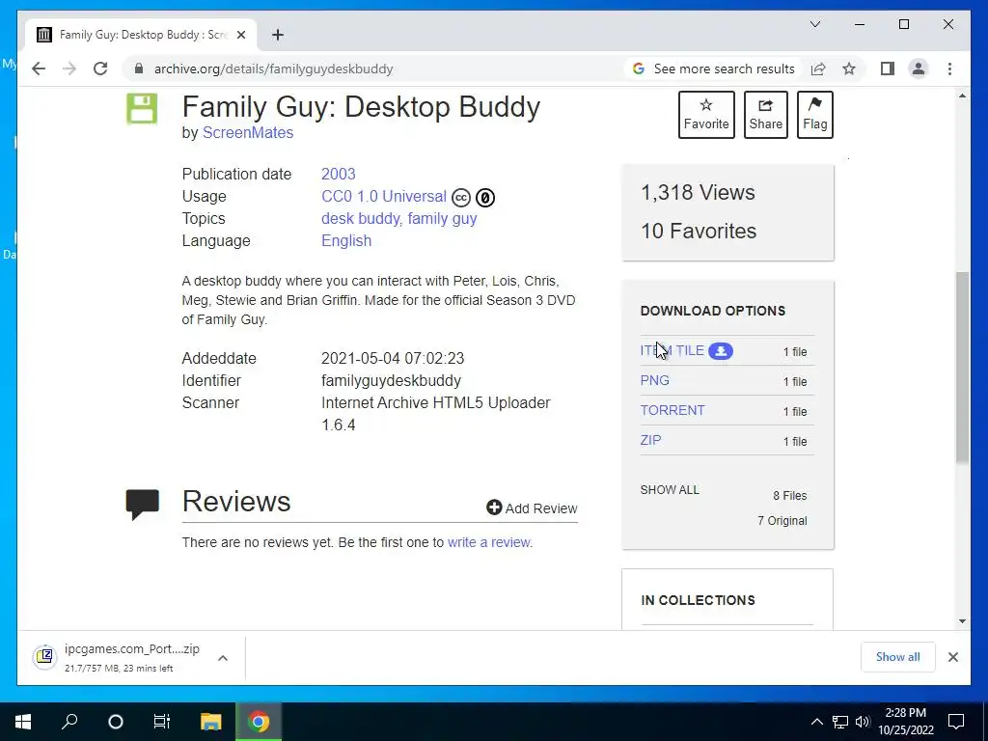The image size is (988, 741).
Task: Click See more search results chip
Action: click(x=714, y=69)
